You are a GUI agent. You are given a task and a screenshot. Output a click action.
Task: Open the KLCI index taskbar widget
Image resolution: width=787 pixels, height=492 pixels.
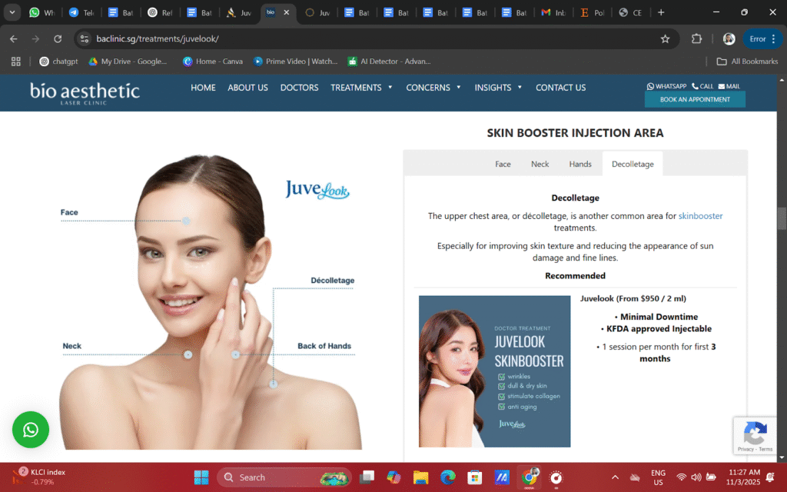pos(39,477)
